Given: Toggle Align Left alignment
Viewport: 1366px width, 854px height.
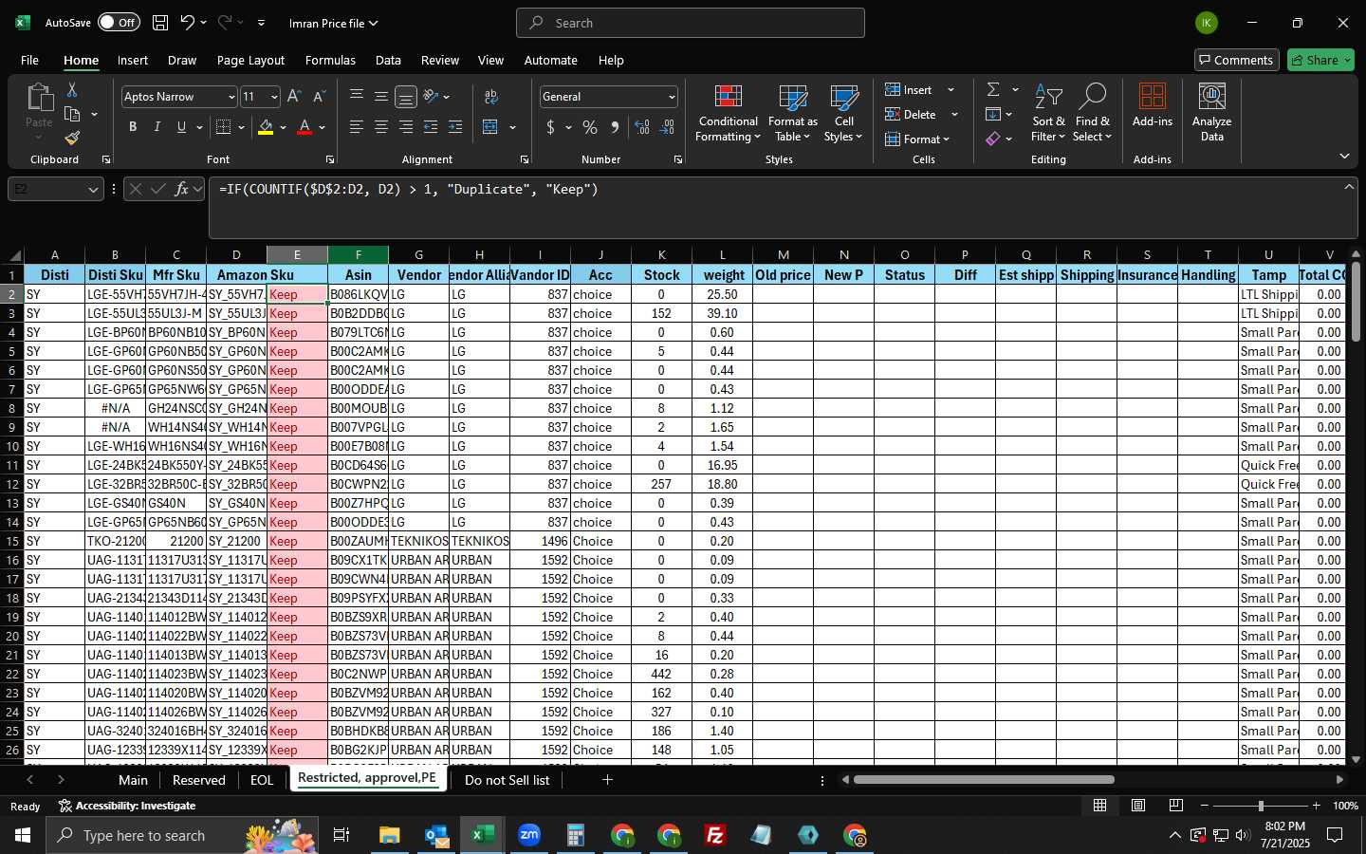Looking at the screenshot, I should [357, 127].
